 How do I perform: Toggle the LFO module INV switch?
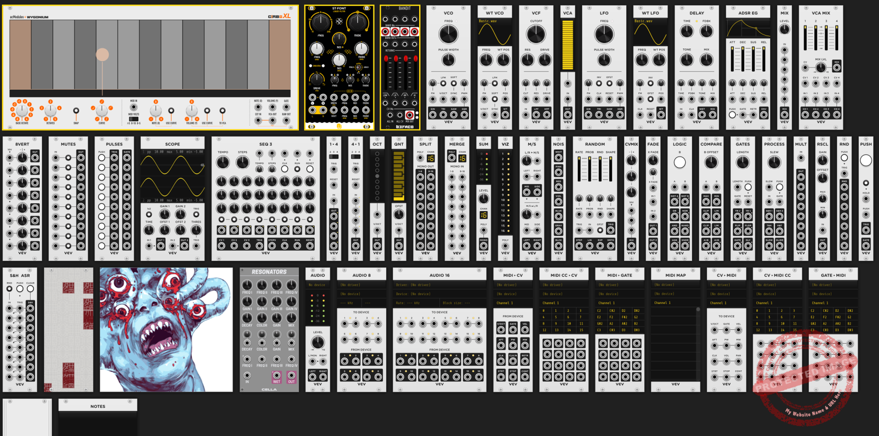click(599, 83)
